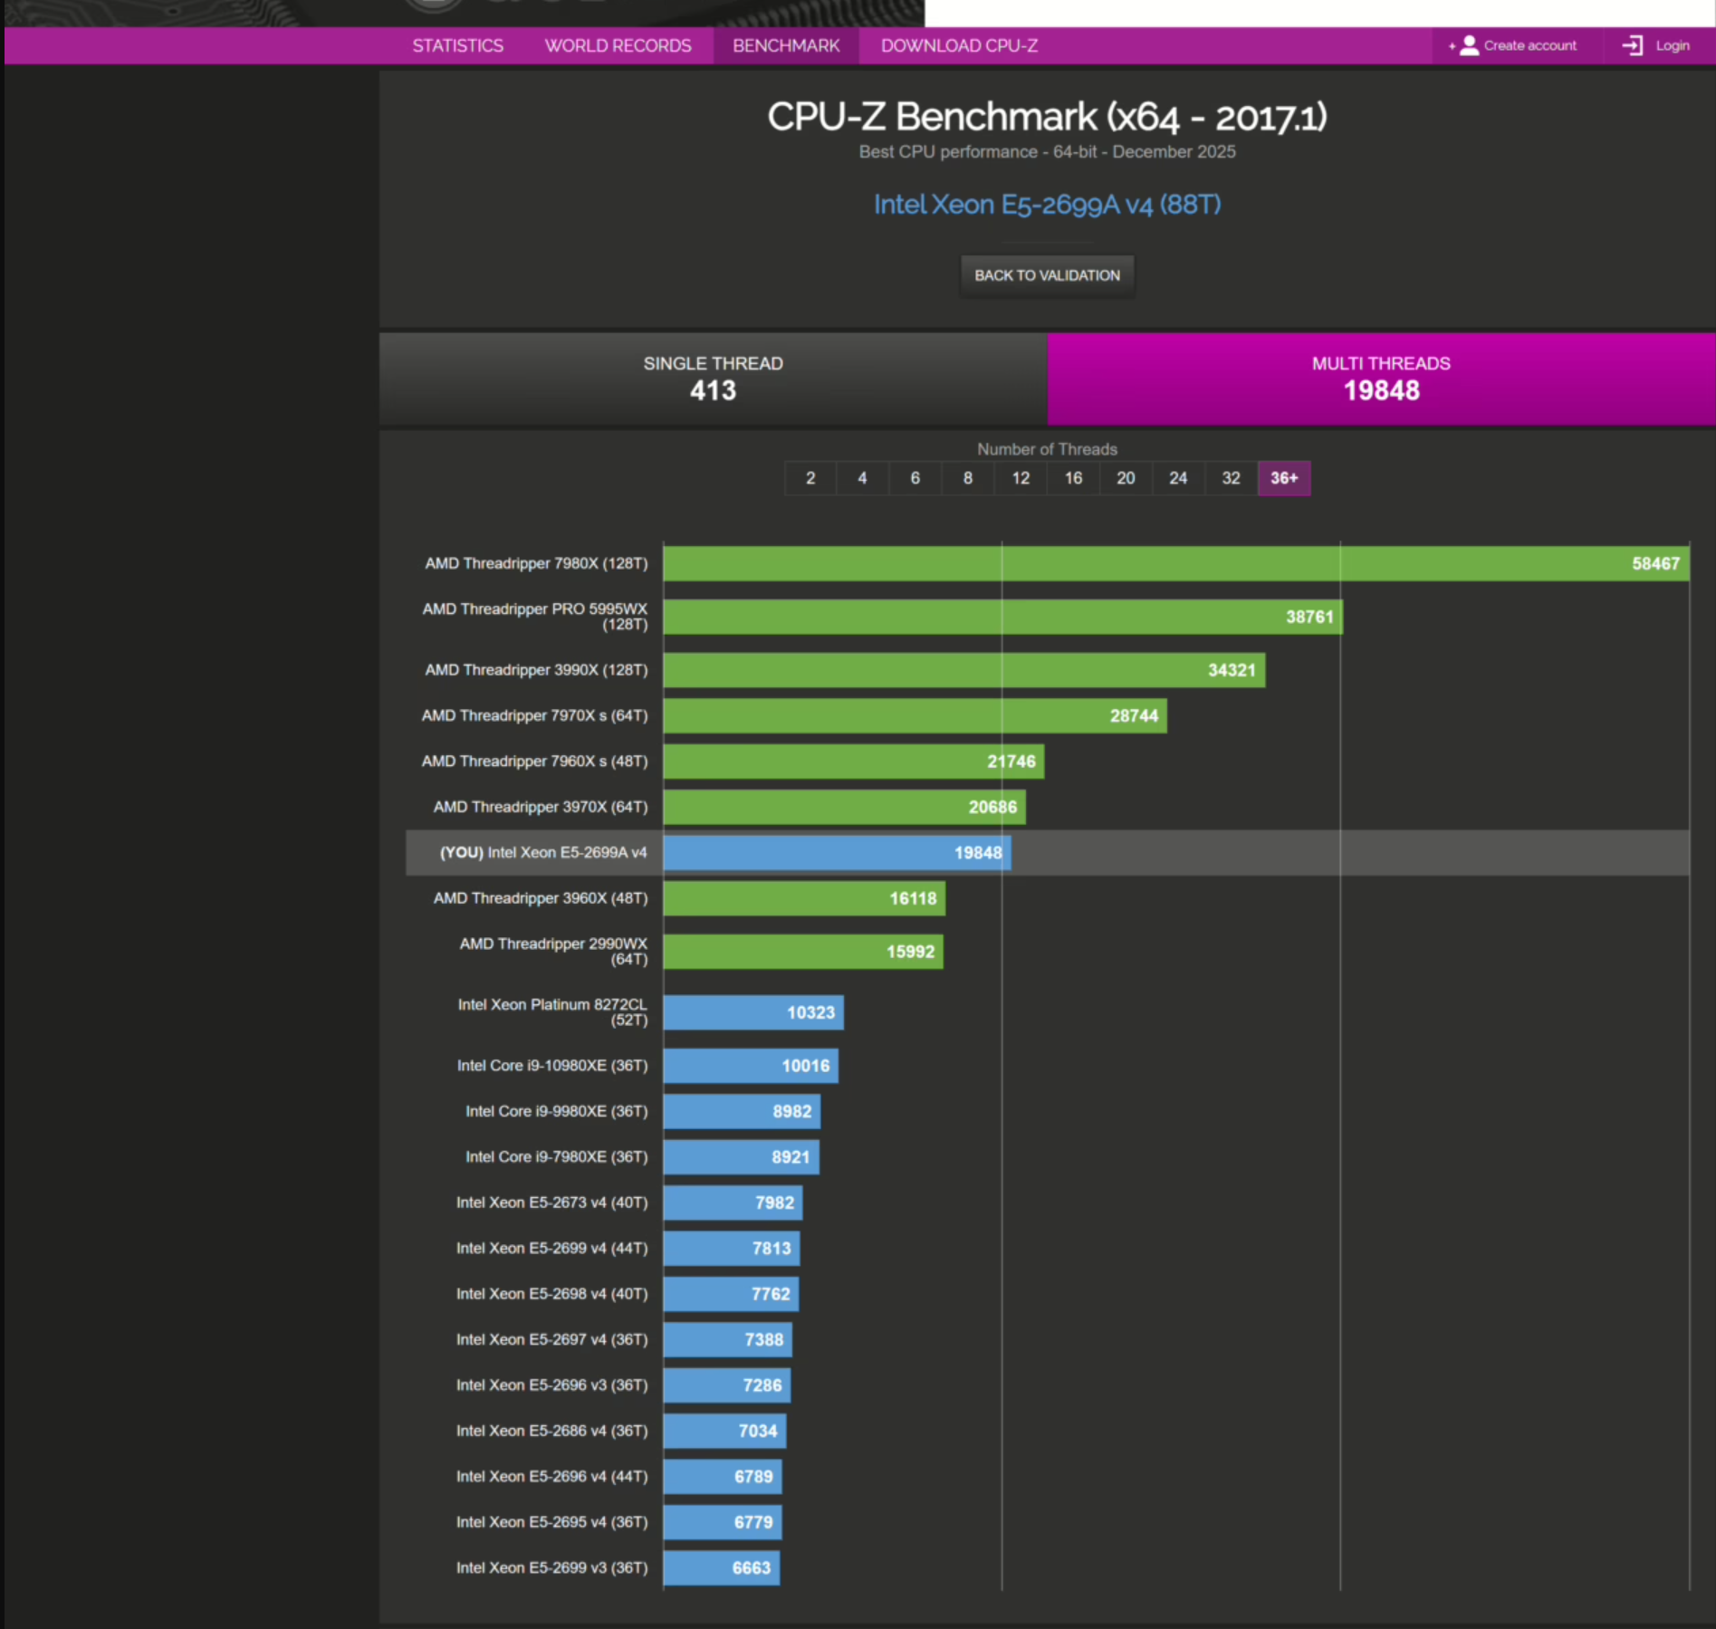Viewport: 1716px width, 1629px height.
Task: Click the CPU-Z Benchmark (x64 - 2017.1) heading
Action: point(1048,117)
